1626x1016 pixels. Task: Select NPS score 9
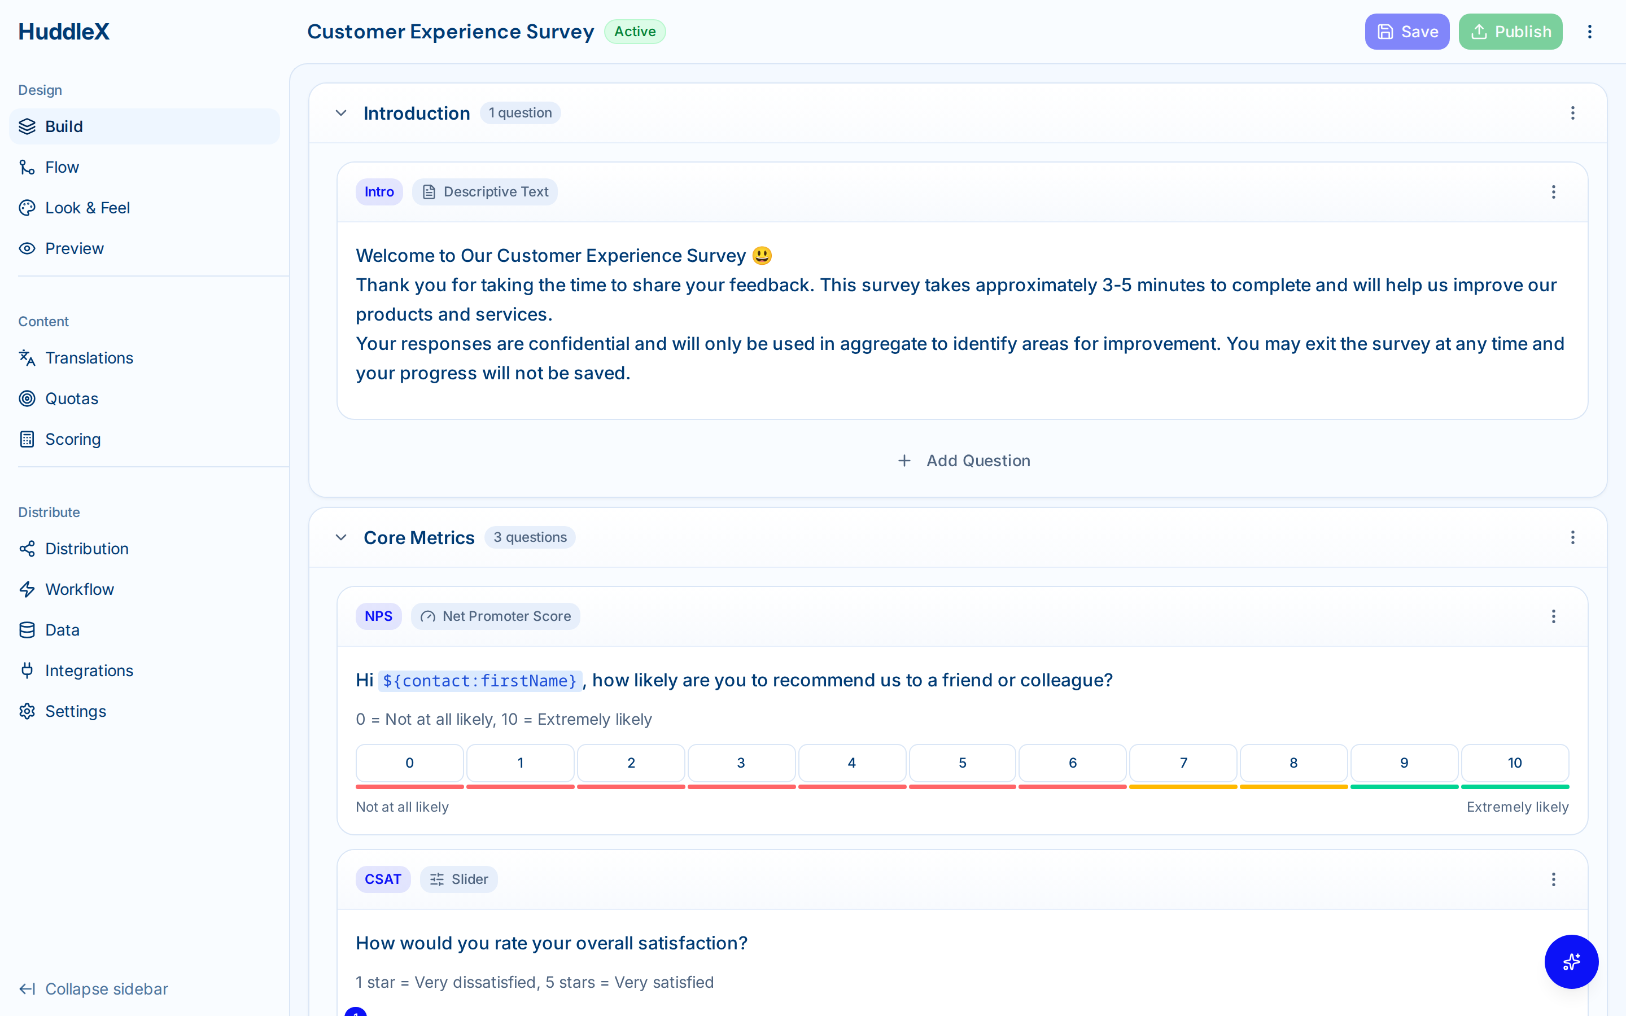tap(1404, 763)
